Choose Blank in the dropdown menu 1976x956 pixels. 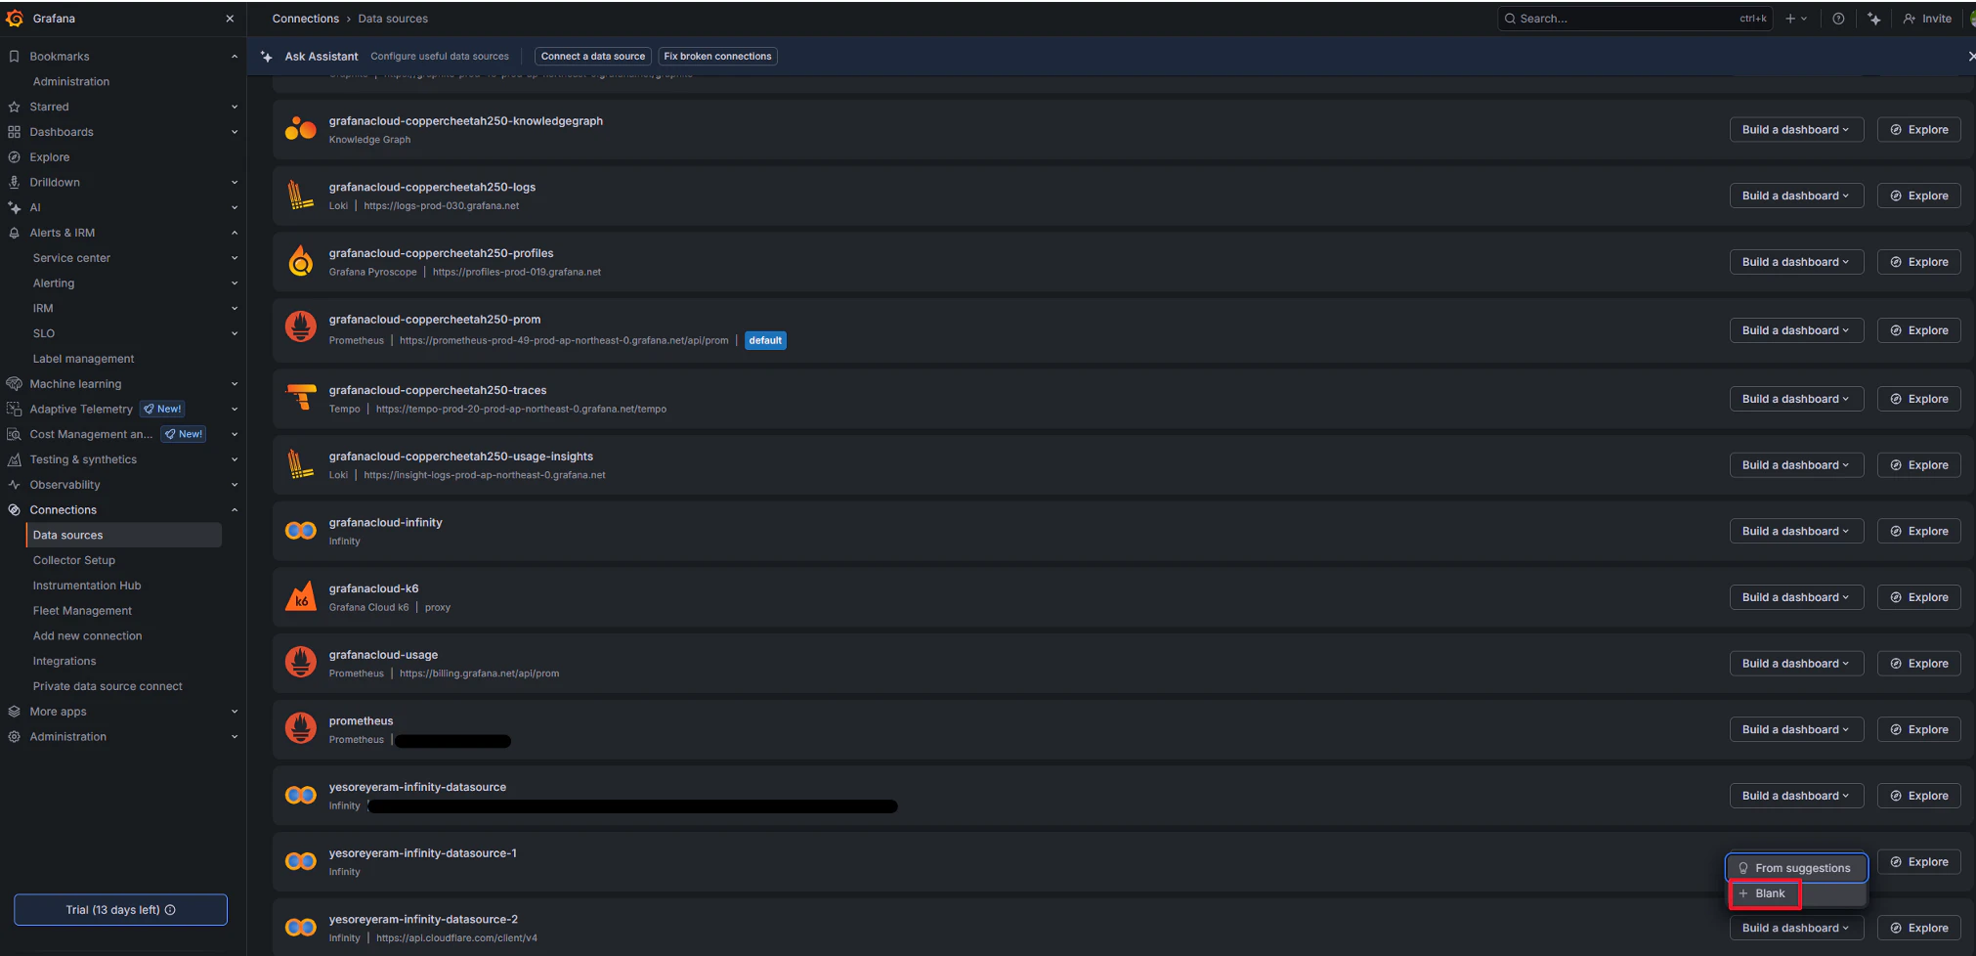[1796, 893]
